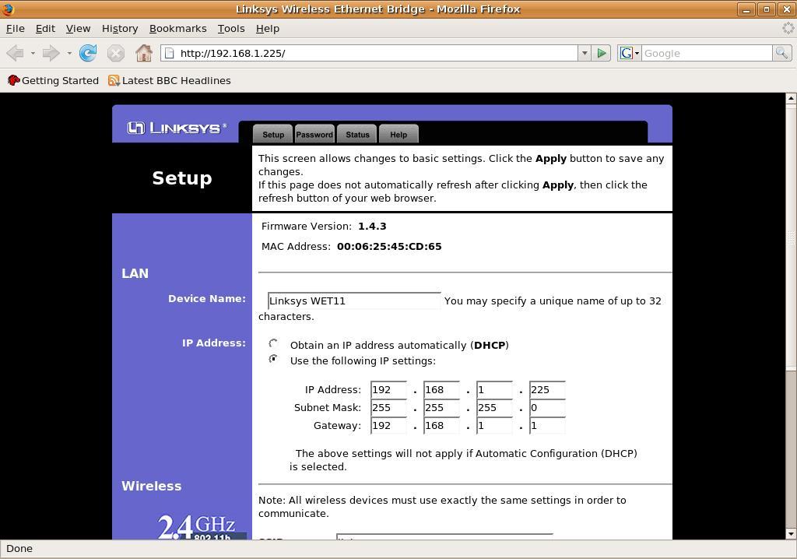Click the Subnet Mask last octet 0

(547, 407)
